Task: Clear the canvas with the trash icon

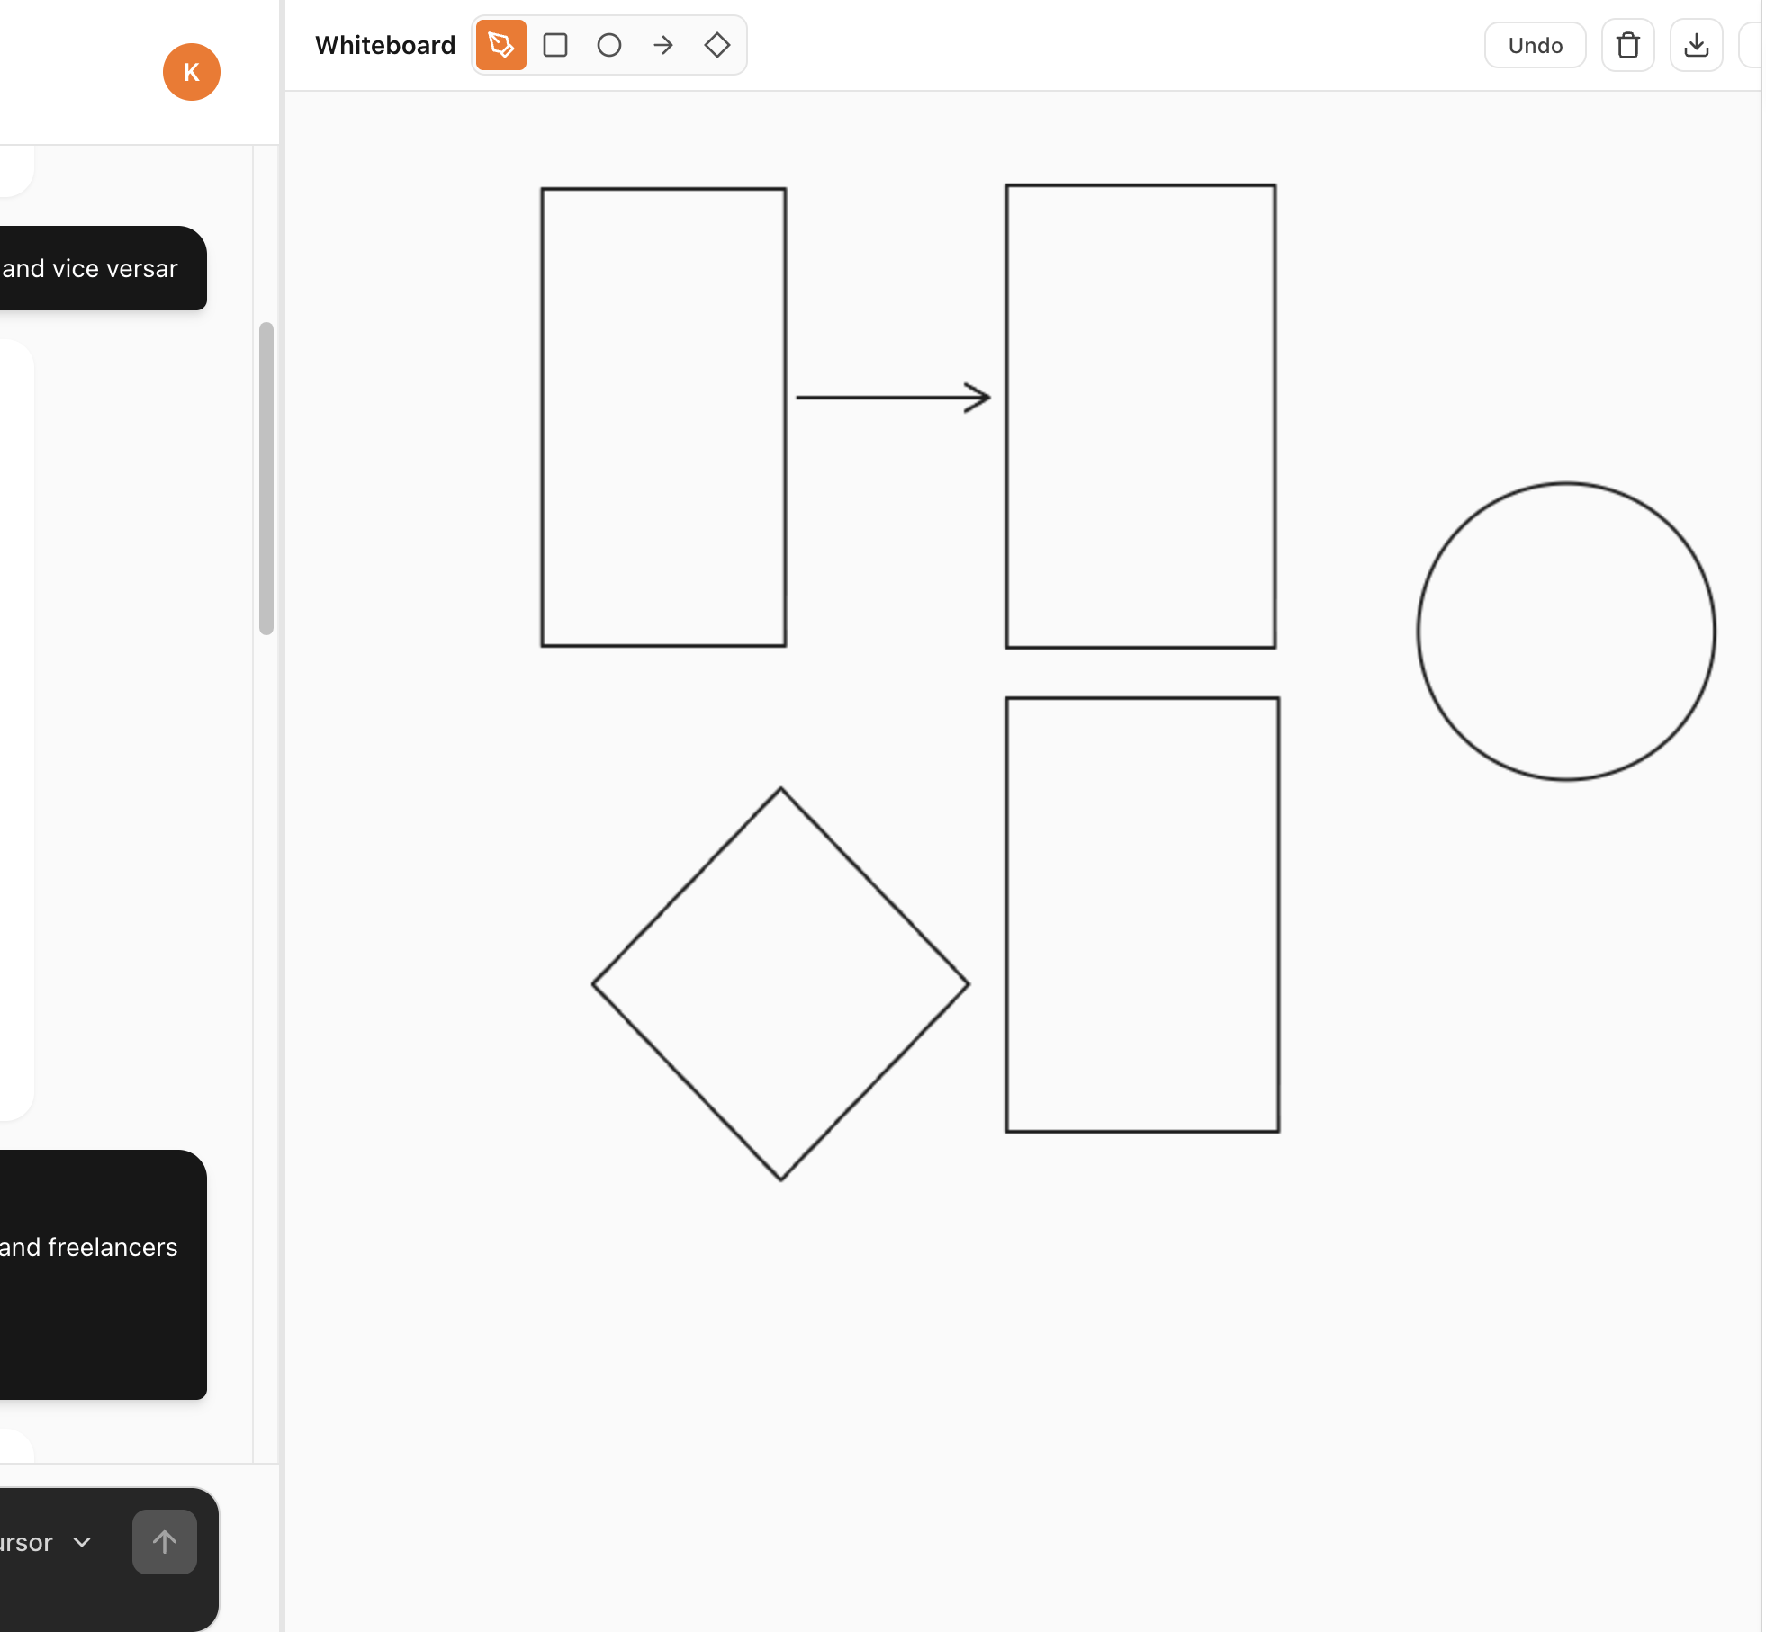Action: pos(1627,45)
